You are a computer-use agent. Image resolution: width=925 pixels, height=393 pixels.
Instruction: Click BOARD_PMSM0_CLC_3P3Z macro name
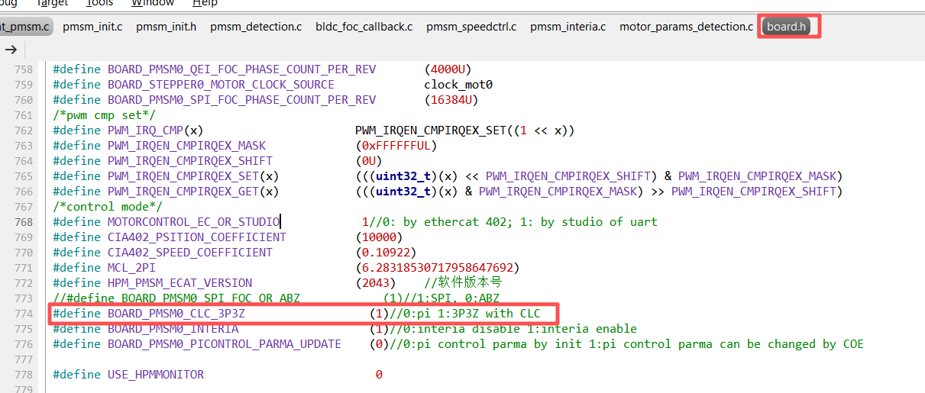176,314
